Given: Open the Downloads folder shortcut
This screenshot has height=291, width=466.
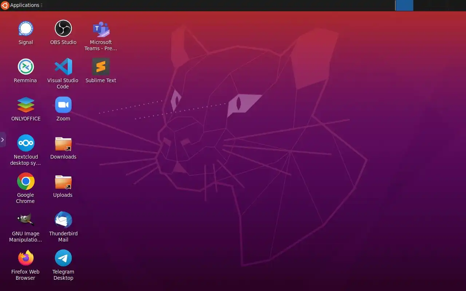Looking at the screenshot, I should tap(63, 143).
